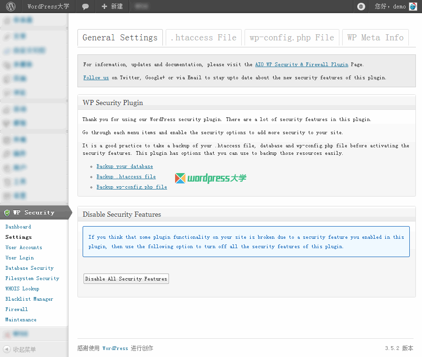The height and width of the screenshot is (357, 422).
Task: Open the 新建 menu in admin bar
Action: click(x=112, y=7)
